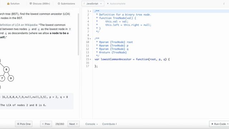Click the chat icon beside Discuss
This screenshot has height=129, width=229.
click(x=31, y=4)
